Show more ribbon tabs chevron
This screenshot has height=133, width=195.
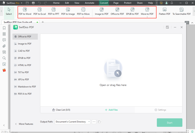pos(157,3)
